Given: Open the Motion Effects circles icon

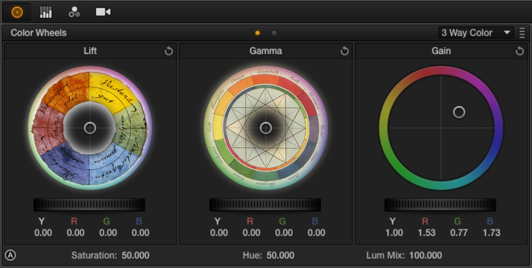Looking at the screenshot, I should click(x=74, y=12).
